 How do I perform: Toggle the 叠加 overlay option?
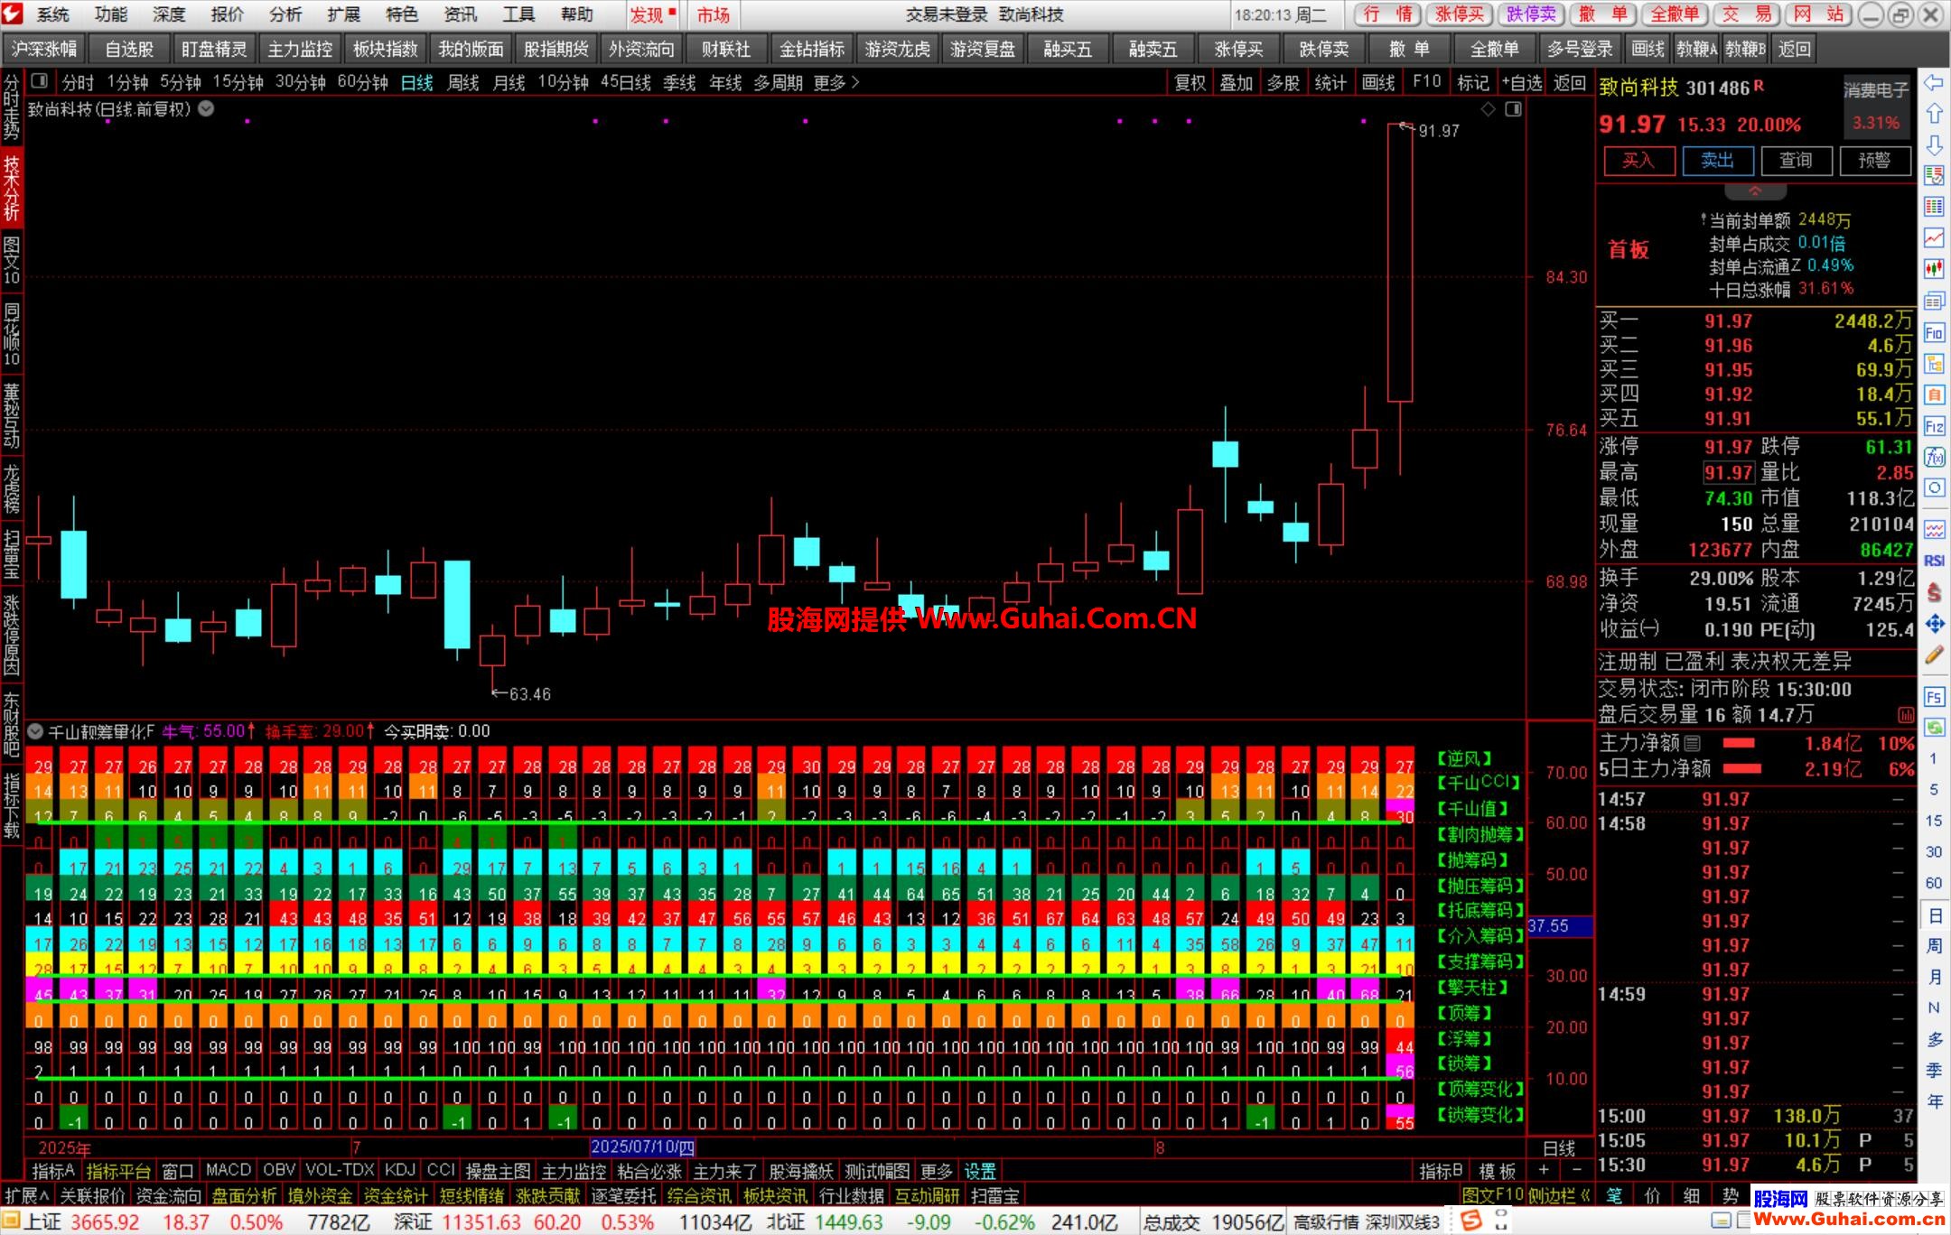click(x=1237, y=83)
